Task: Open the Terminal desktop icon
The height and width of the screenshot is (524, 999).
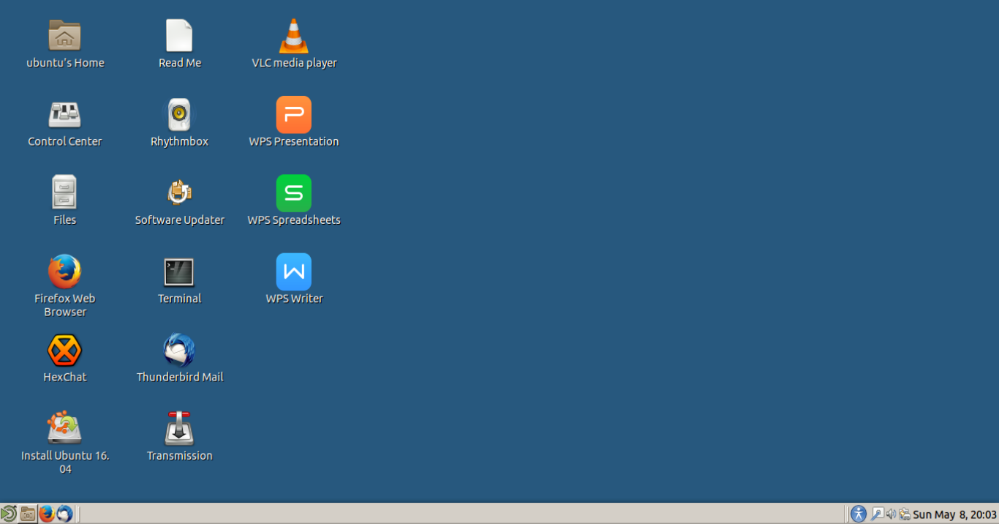Action: pyautogui.click(x=179, y=272)
